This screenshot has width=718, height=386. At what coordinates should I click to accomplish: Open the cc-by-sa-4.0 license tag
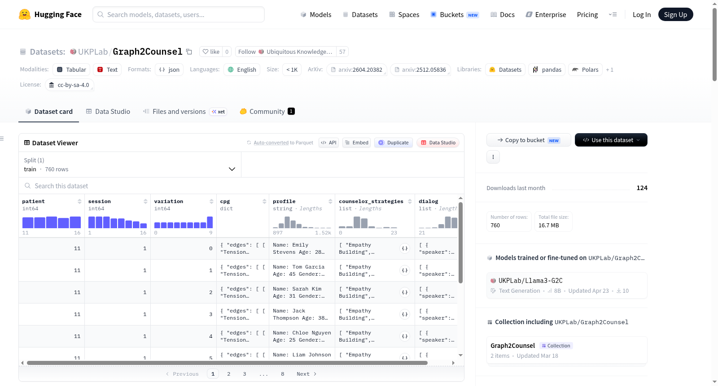(x=70, y=85)
